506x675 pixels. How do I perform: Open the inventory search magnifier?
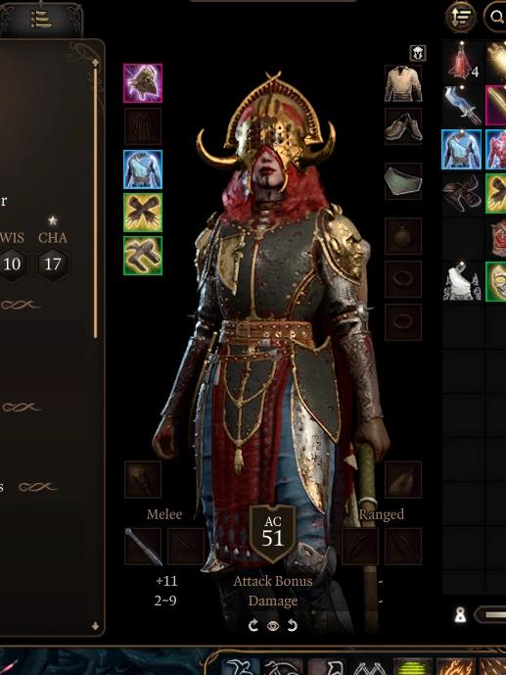tap(495, 17)
